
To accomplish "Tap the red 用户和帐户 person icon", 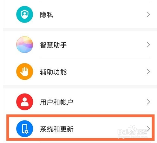I will click(x=25, y=102).
